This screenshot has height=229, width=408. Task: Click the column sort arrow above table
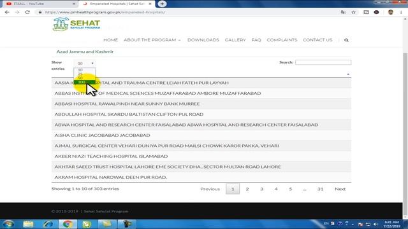pyautogui.click(x=348, y=74)
